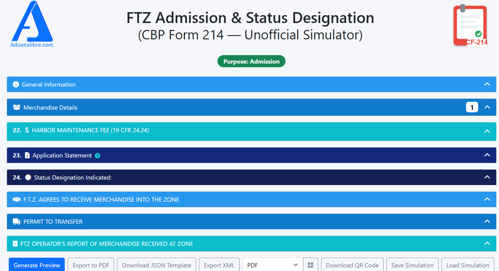Click the Aduanalibre.com link text
Screen dimensions: 499x271
(32, 45)
